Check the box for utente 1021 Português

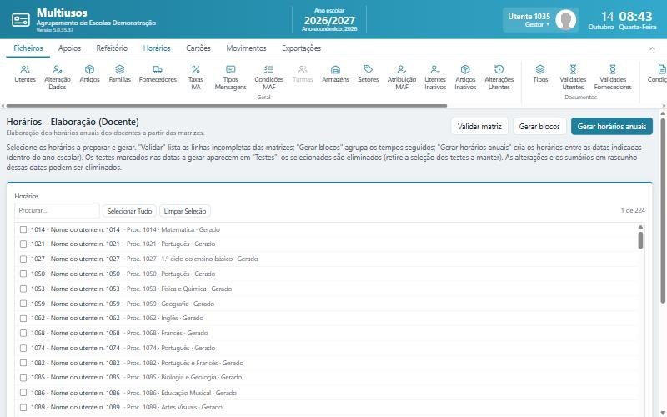coord(23,244)
